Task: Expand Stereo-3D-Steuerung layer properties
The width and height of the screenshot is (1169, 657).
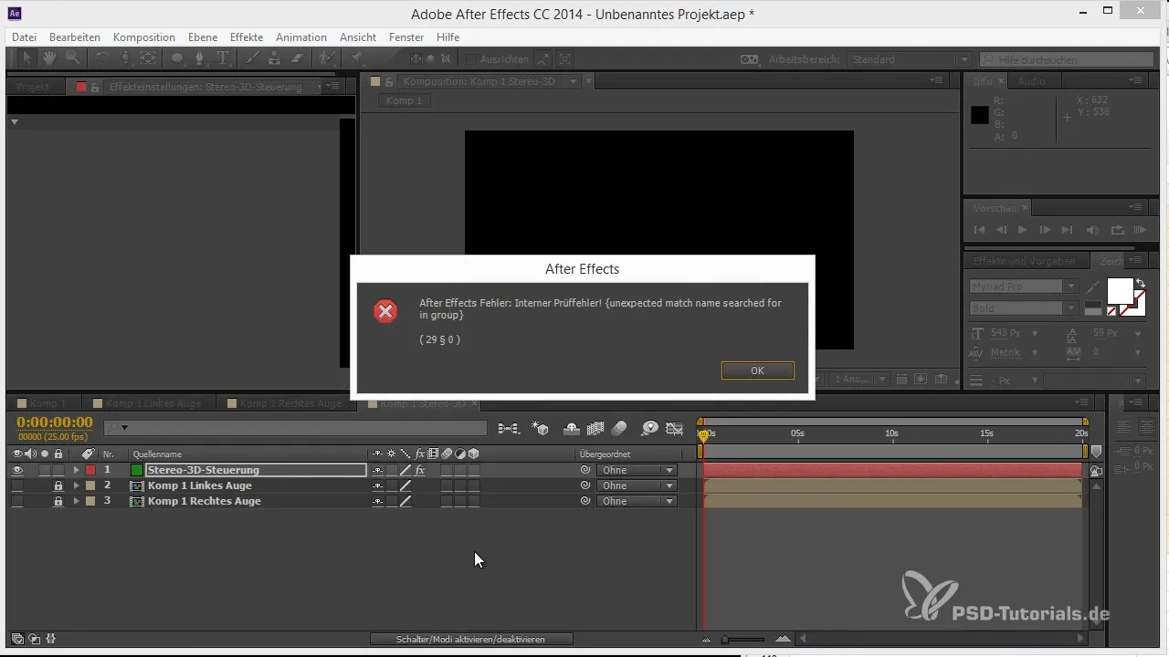Action: 77,471
